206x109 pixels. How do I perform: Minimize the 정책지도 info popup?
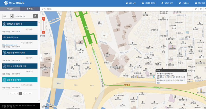tap(184, 70)
